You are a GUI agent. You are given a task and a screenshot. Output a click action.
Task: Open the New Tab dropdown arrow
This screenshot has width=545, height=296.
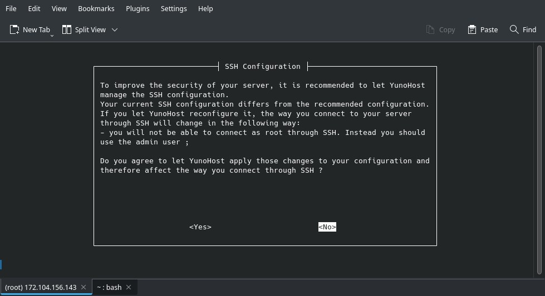click(52, 35)
